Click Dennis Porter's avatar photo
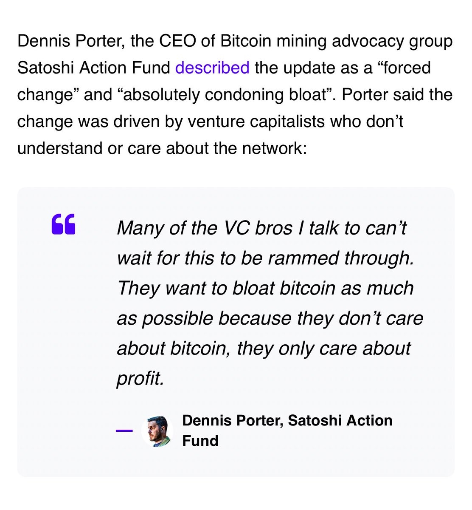 tap(157, 431)
